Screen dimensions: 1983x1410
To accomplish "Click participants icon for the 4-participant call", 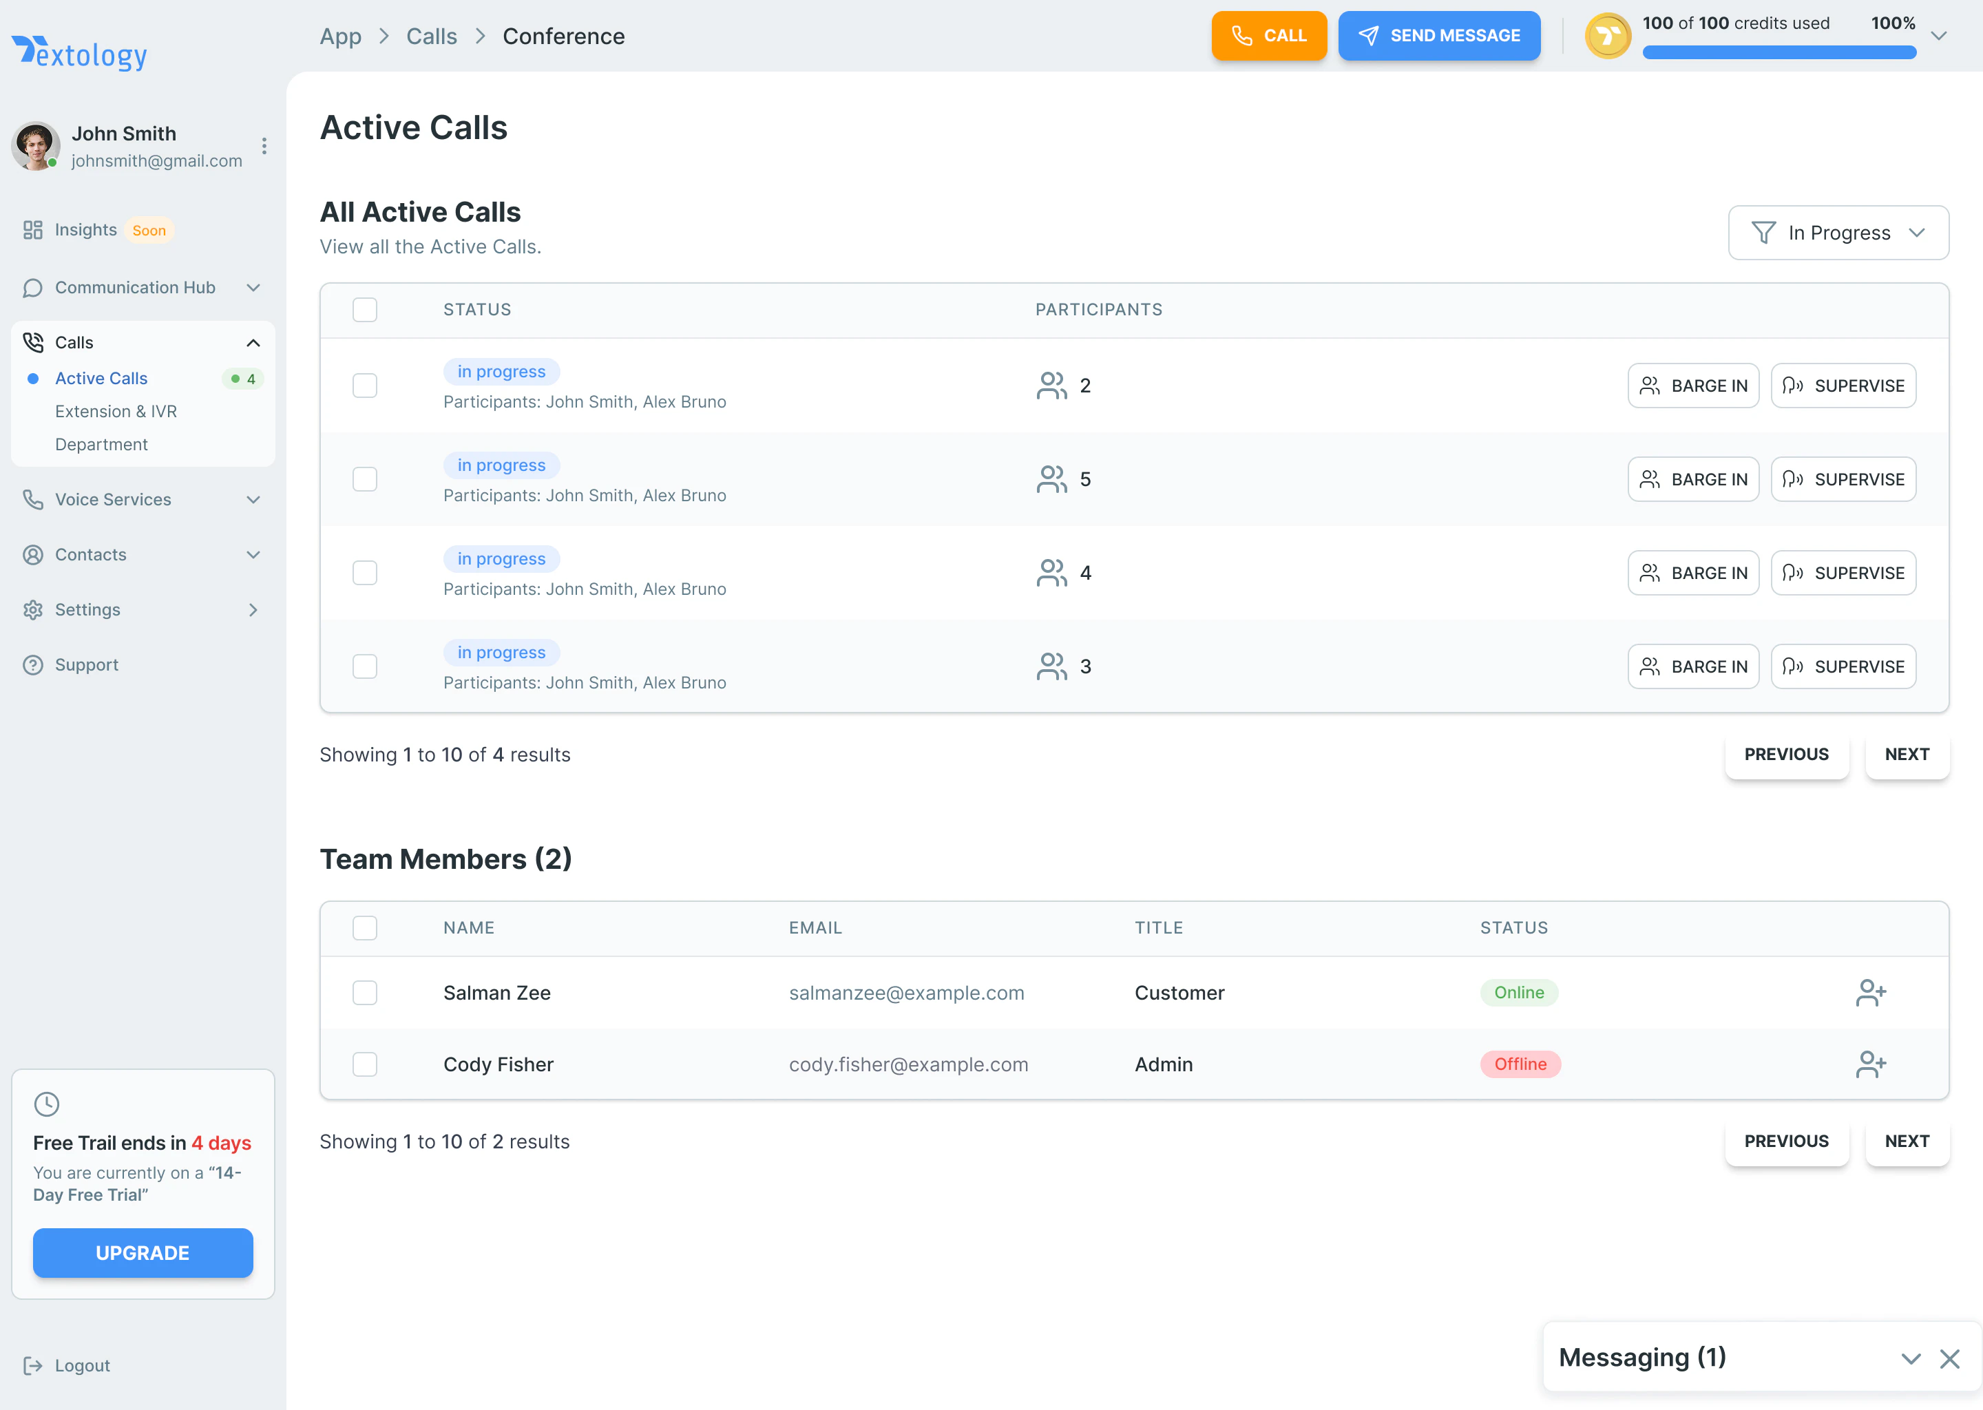I will point(1051,573).
